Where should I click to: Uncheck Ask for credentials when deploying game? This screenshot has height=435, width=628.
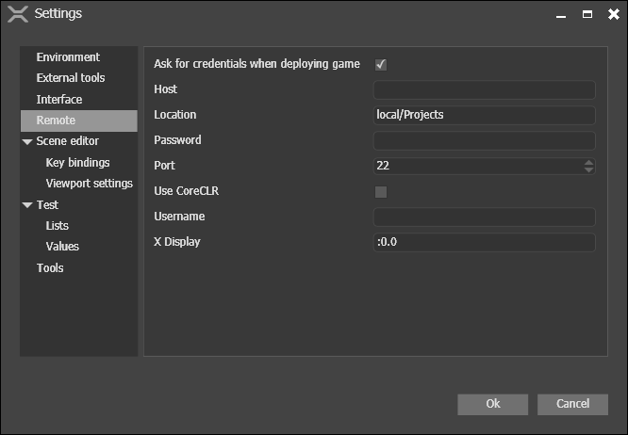(381, 64)
